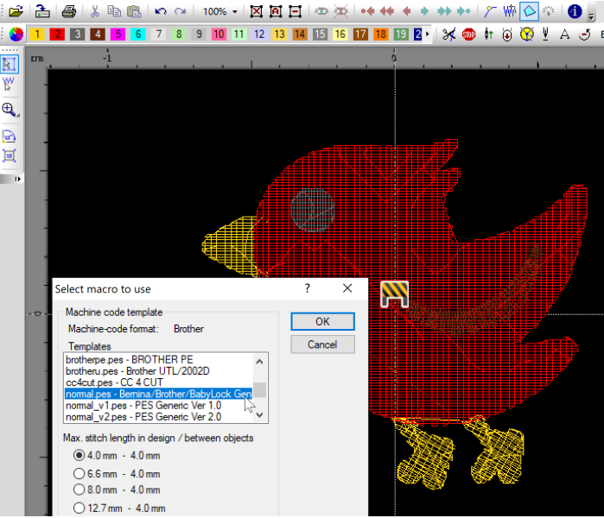
Task: Click the scissors cut icon
Action: [95, 11]
